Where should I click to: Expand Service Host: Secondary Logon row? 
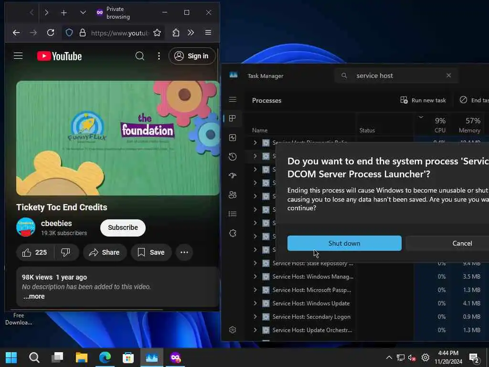point(255,317)
